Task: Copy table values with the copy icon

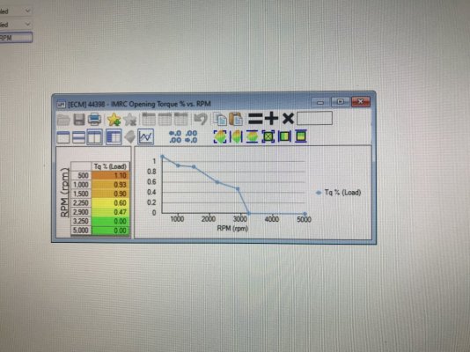Action: click(220, 119)
